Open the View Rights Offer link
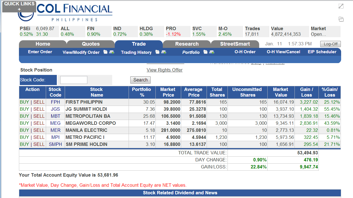The image size is (353, 198). (164, 70)
